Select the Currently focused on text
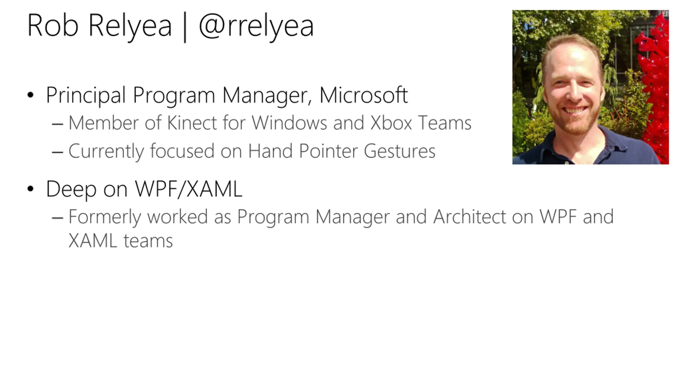 [x=155, y=151]
